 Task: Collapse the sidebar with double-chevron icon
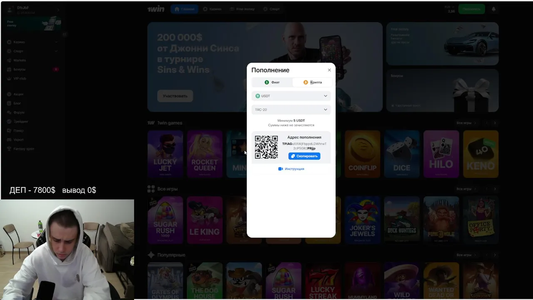tap(65, 35)
